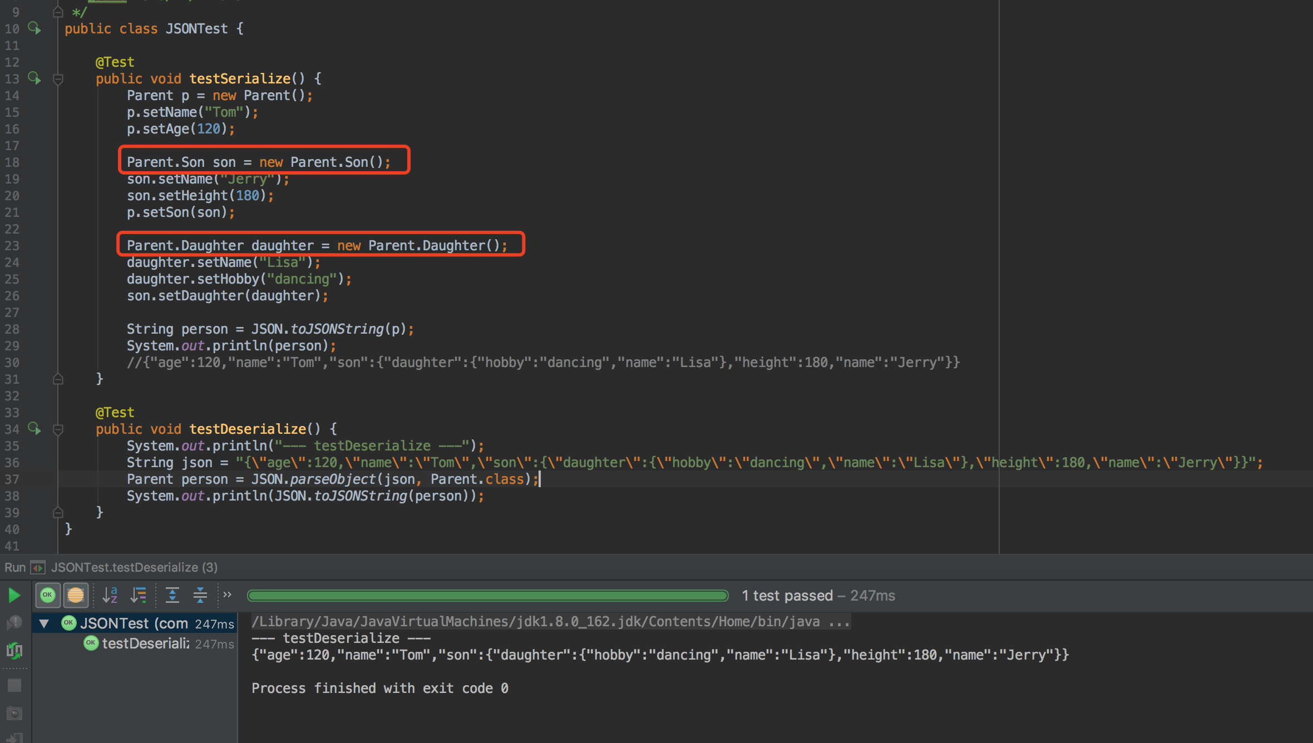Show more toolbar actions chevron
This screenshot has height=743, width=1313.
[227, 595]
